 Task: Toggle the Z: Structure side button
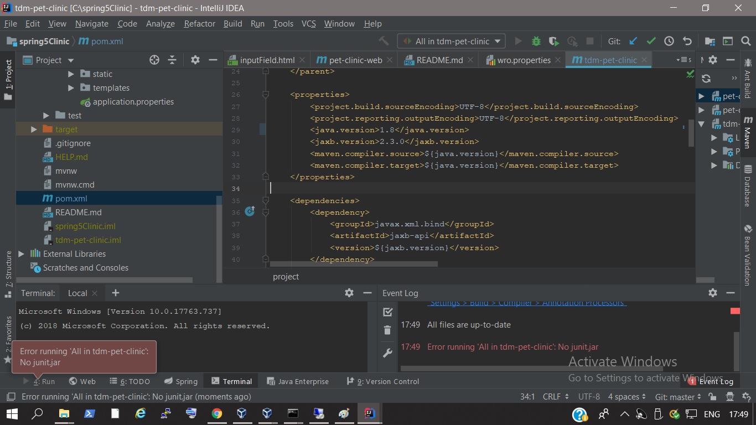8,274
